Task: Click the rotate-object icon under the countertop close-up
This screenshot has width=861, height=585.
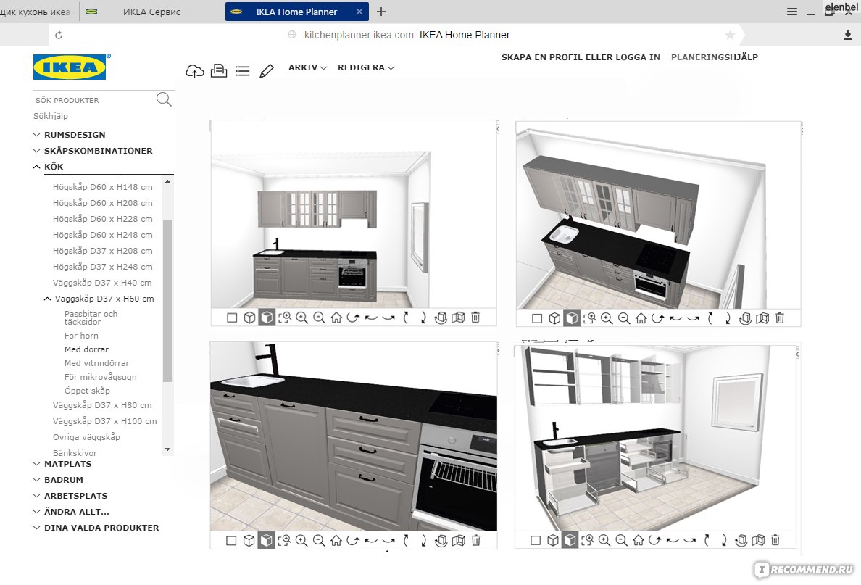Action: click(x=441, y=541)
